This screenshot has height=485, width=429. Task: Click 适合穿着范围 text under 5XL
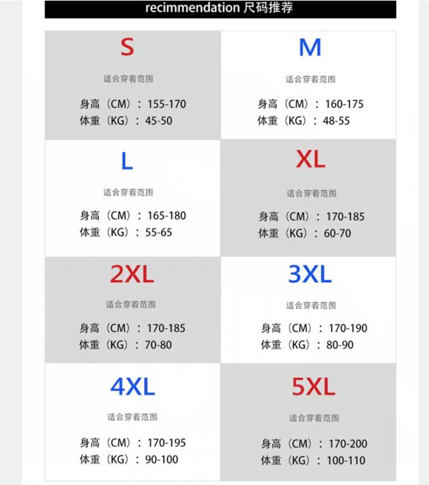314,418
